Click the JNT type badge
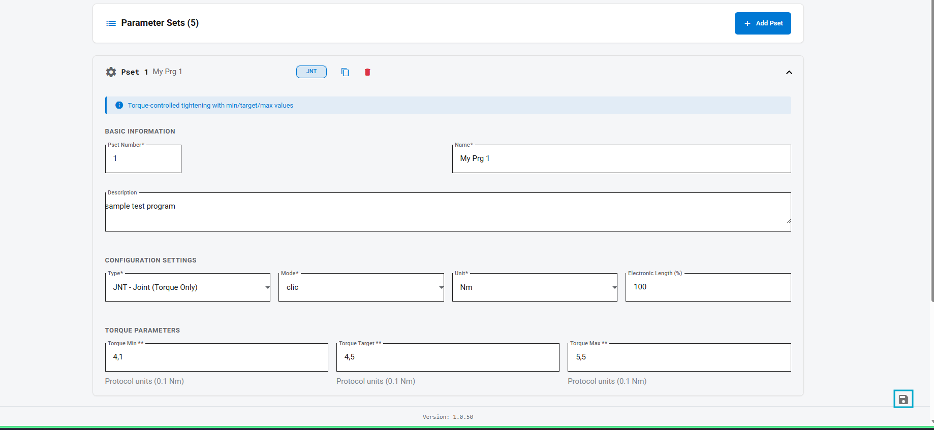The image size is (934, 430). point(312,72)
